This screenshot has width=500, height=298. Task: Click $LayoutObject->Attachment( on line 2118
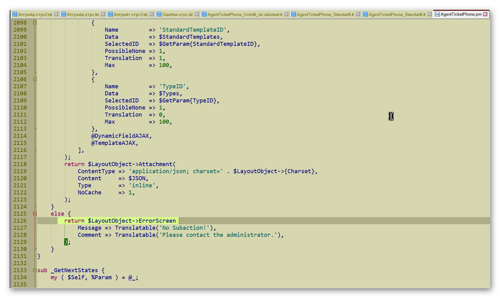132,164
